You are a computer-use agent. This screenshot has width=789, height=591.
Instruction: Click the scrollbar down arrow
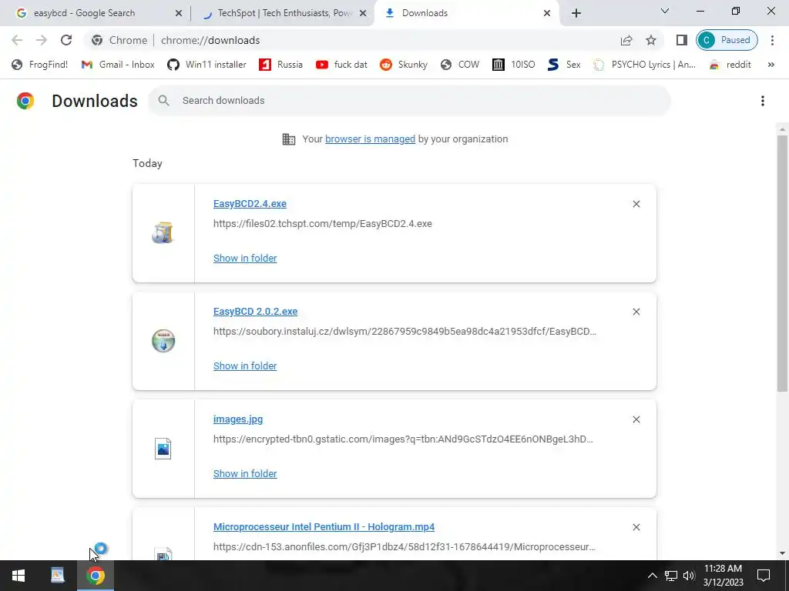pyautogui.click(x=782, y=553)
